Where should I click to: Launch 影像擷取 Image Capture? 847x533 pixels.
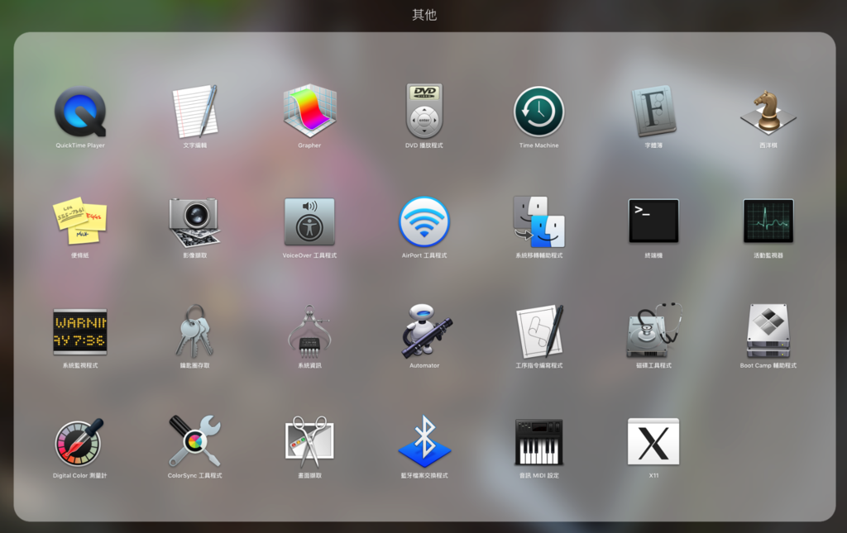pos(195,222)
